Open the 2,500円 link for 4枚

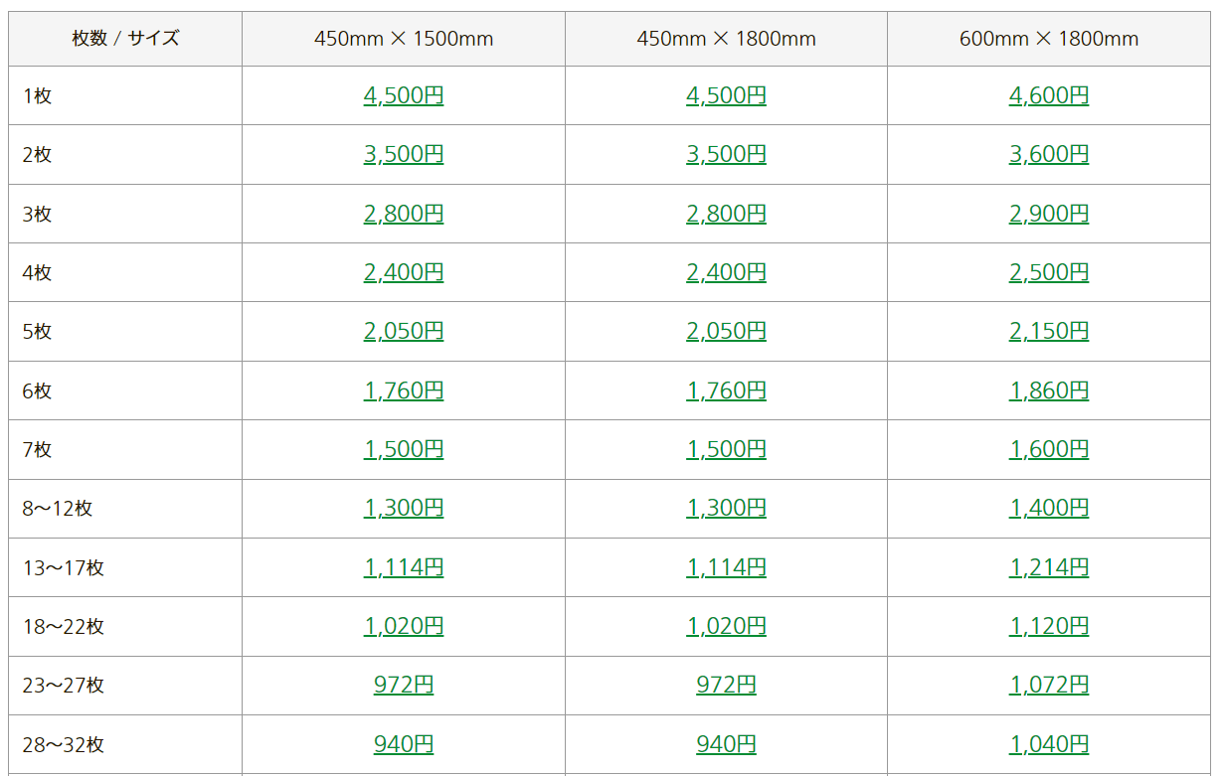pos(1049,272)
